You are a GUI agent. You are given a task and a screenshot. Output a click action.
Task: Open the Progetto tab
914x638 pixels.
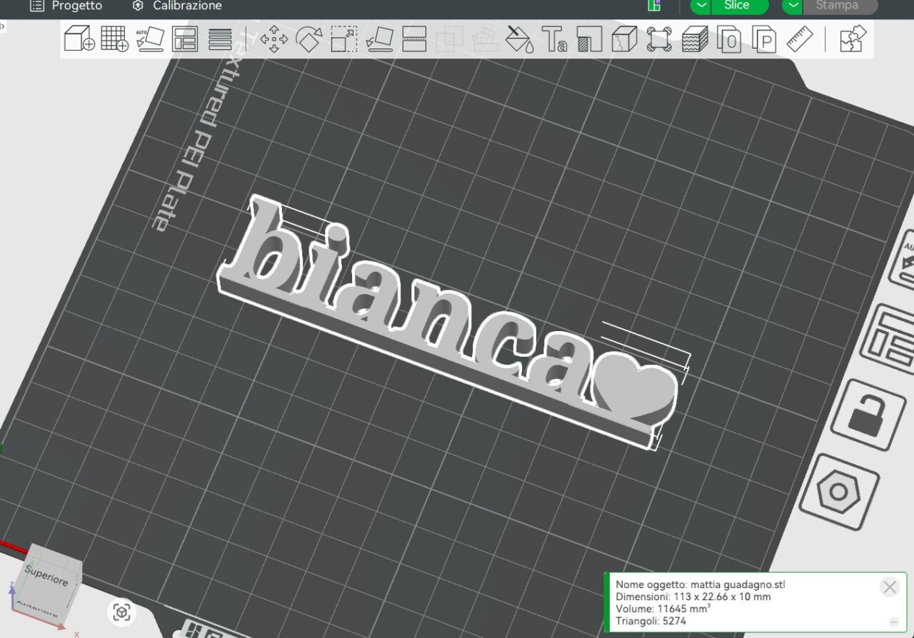click(67, 6)
